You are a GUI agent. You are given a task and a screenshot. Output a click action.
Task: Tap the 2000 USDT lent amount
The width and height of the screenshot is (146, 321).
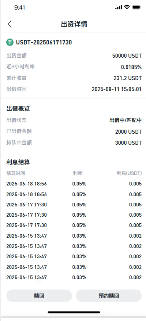[128, 131]
